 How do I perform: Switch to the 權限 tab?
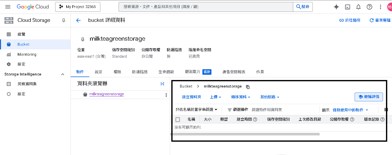coord(117,72)
